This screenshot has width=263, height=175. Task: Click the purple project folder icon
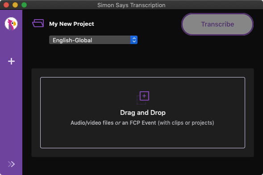[x=38, y=23]
